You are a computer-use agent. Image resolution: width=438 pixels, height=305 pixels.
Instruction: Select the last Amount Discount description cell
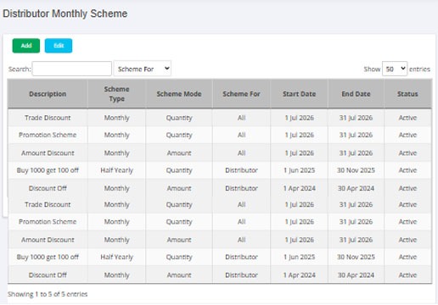click(x=48, y=240)
